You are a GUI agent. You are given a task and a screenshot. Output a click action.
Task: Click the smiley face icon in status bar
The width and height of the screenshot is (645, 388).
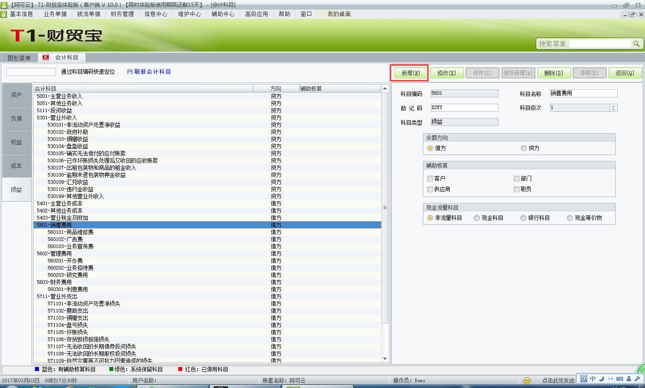pos(527,380)
